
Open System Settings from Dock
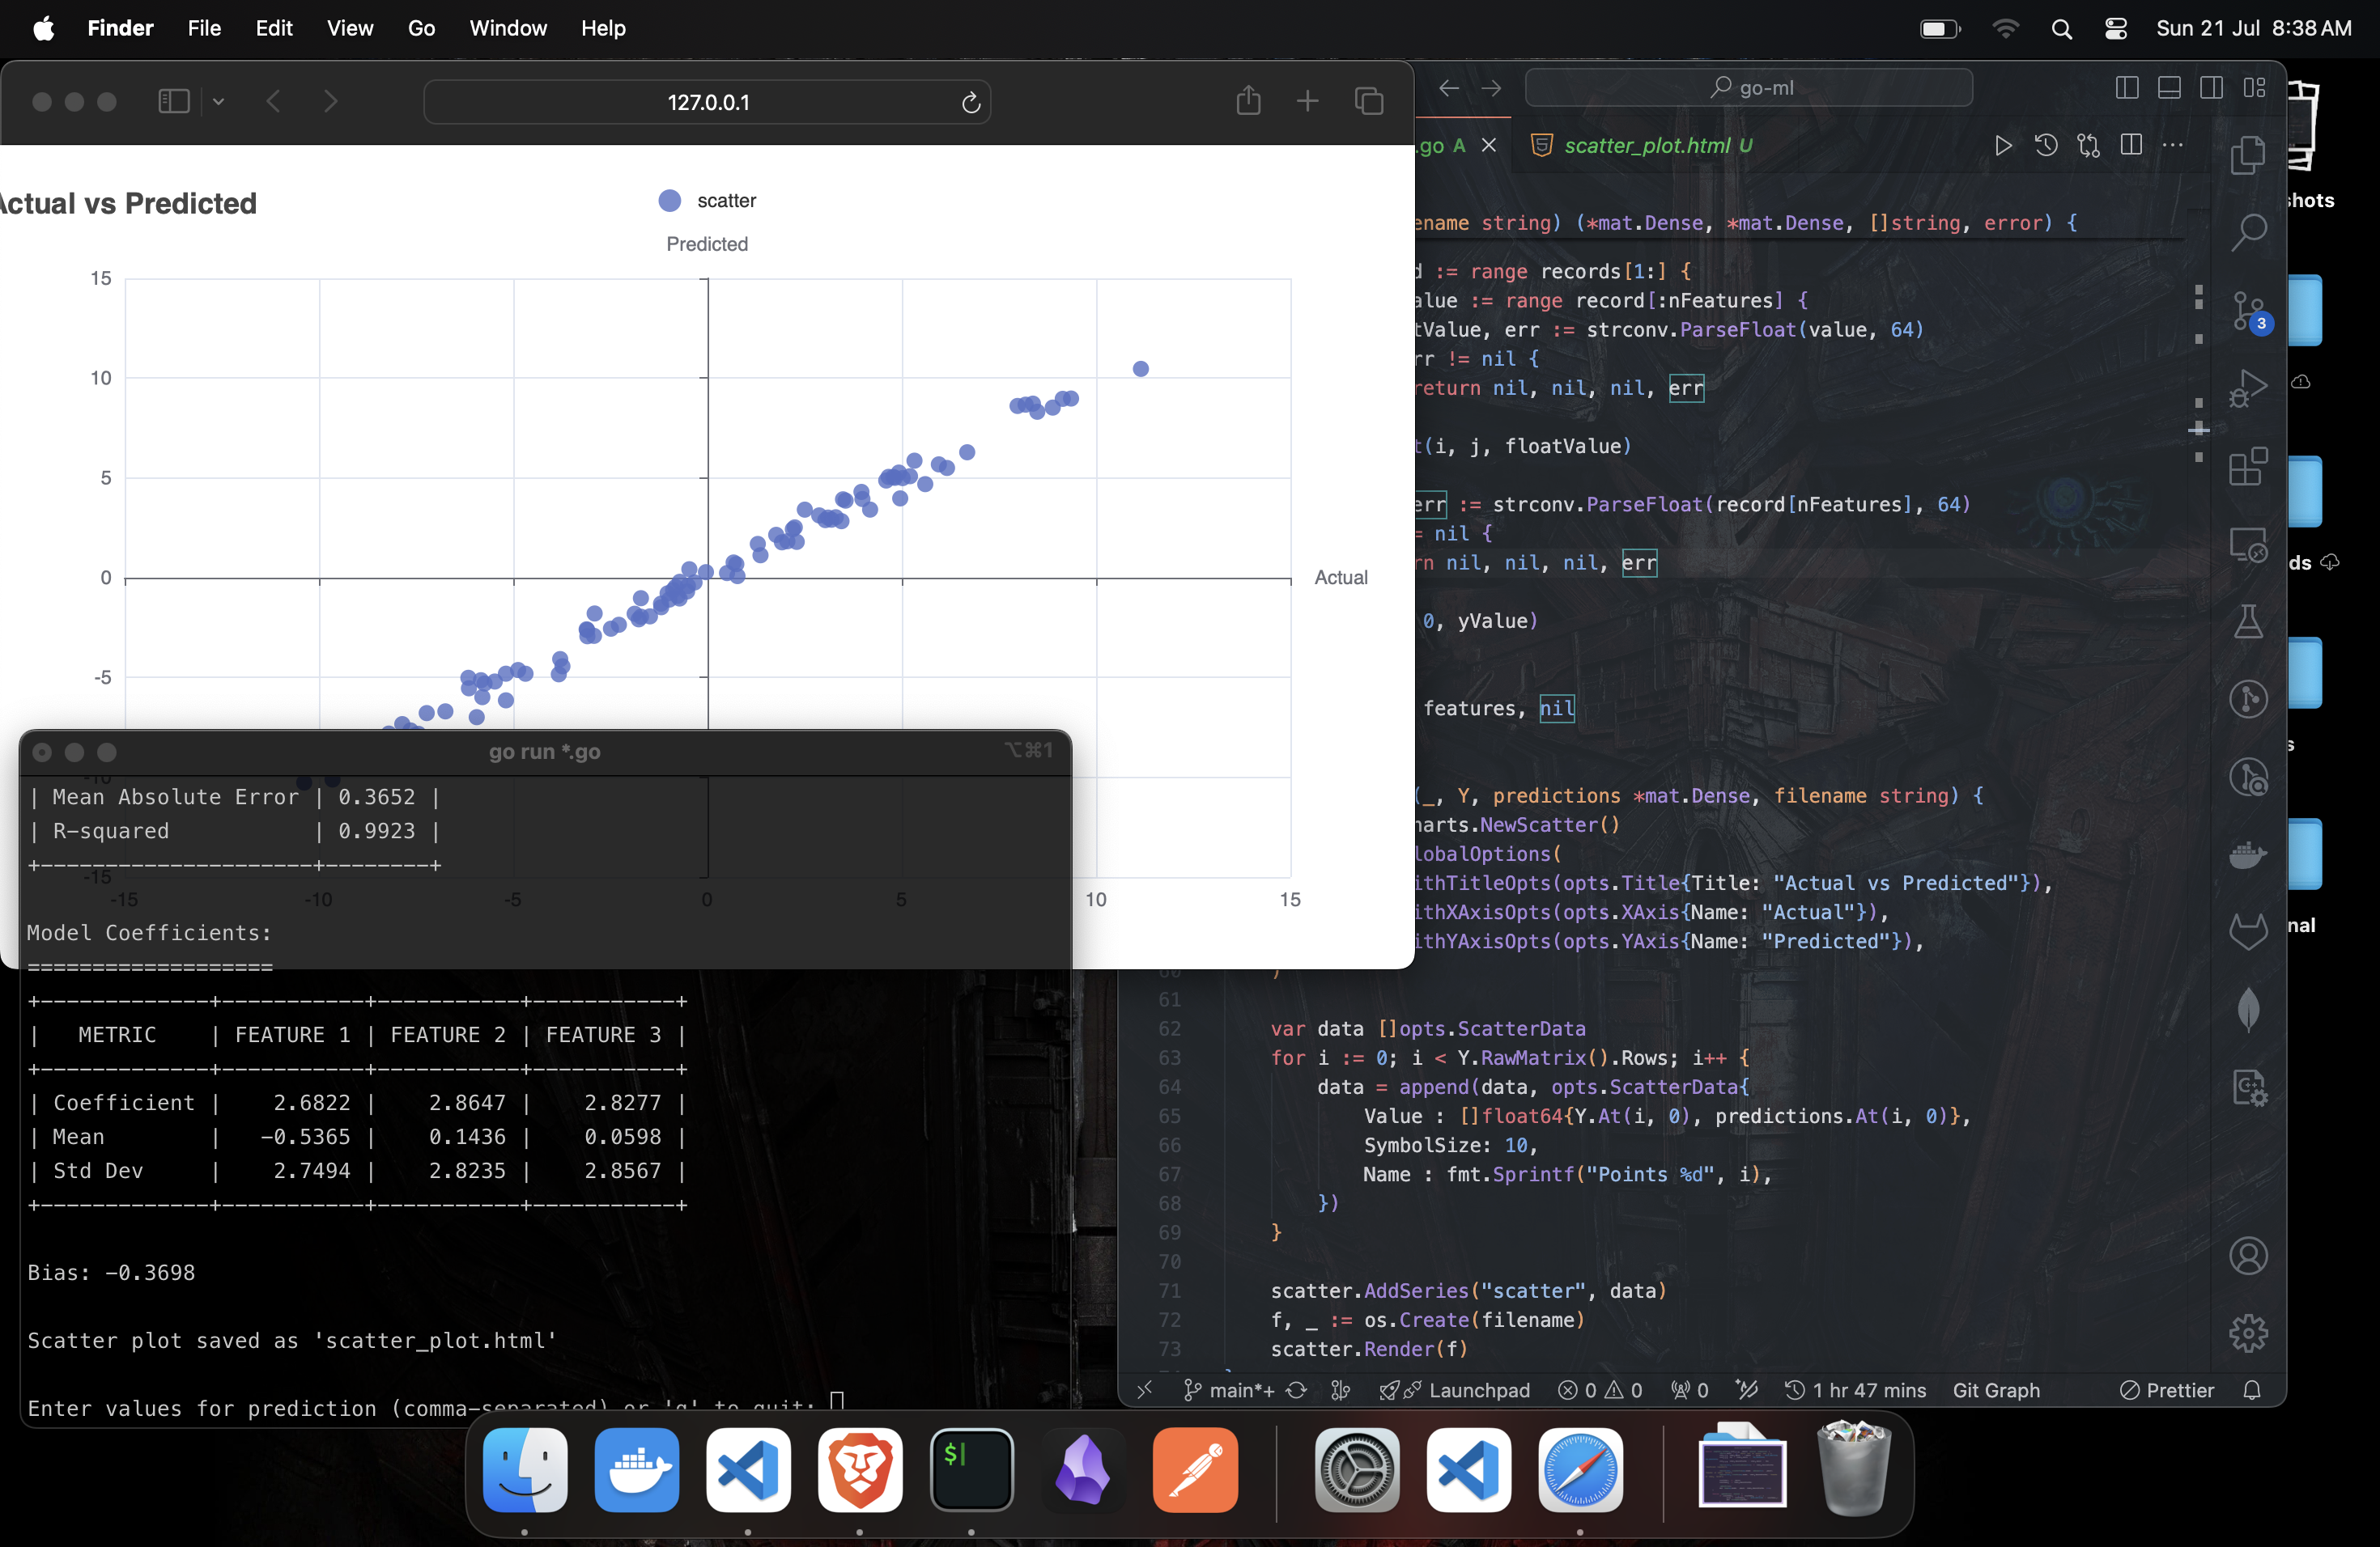pos(1357,1470)
